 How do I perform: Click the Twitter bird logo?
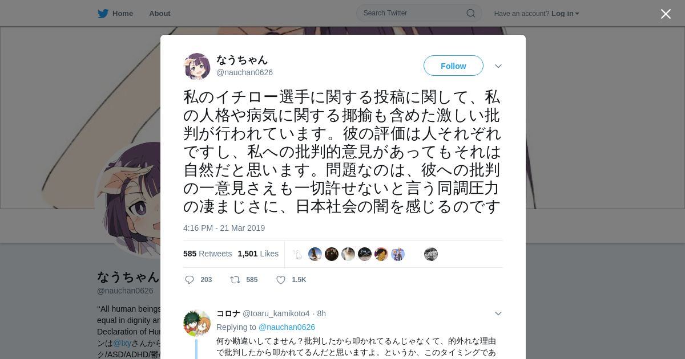pyautogui.click(x=103, y=13)
